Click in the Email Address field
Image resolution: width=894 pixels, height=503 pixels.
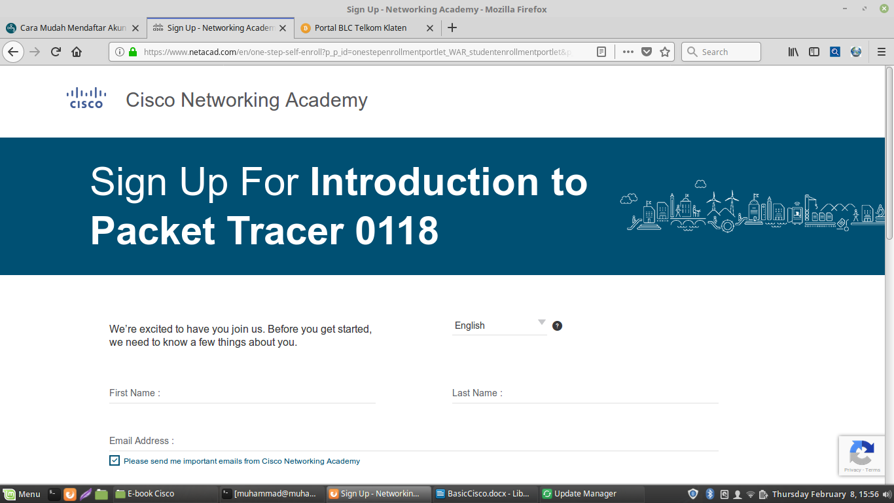[x=414, y=441]
